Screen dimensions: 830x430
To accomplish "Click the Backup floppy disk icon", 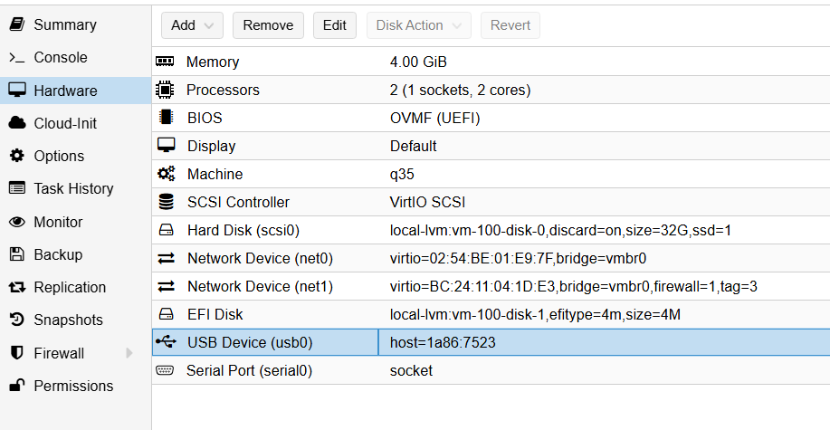I will point(17,254).
